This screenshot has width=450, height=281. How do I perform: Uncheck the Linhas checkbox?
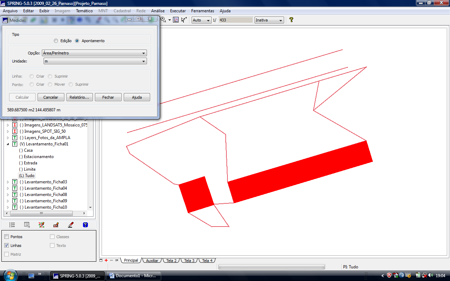point(7,246)
